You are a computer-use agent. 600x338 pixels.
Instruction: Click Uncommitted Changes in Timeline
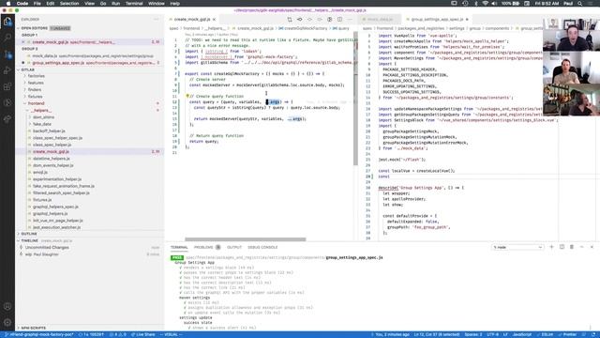click(x=47, y=248)
